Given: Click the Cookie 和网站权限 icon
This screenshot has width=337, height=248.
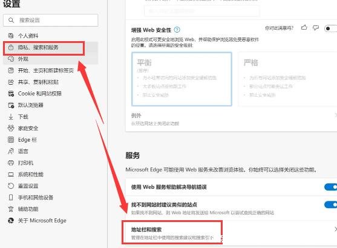Looking at the screenshot, I should (x=11, y=94).
